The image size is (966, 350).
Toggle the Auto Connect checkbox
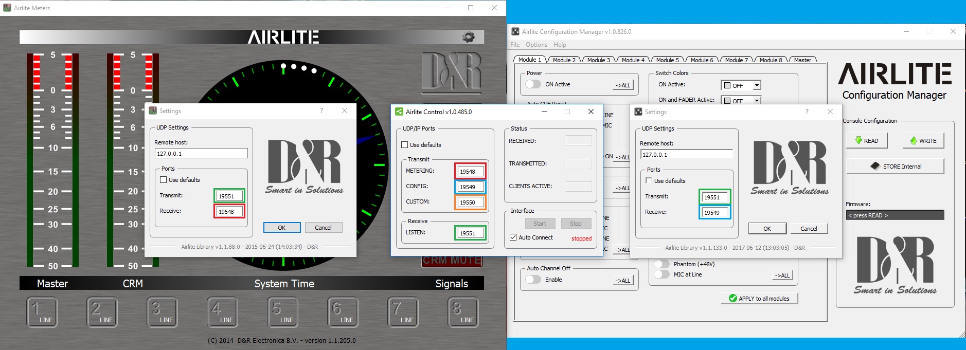(513, 237)
